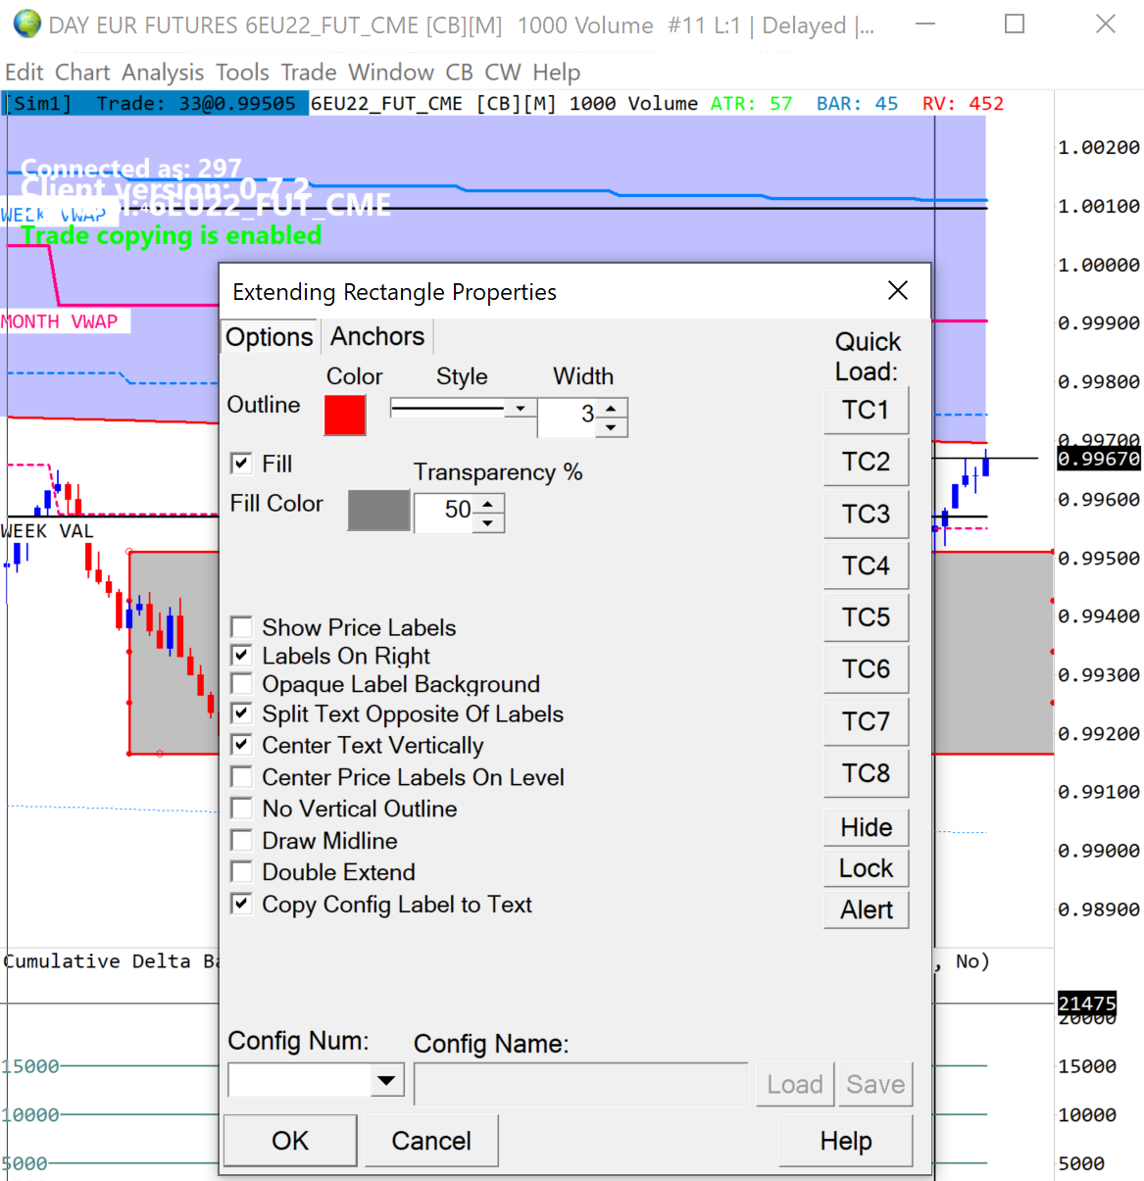Switch to the Anchors tab
The height and width of the screenshot is (1181, 1144).
(x=377, y=336)
